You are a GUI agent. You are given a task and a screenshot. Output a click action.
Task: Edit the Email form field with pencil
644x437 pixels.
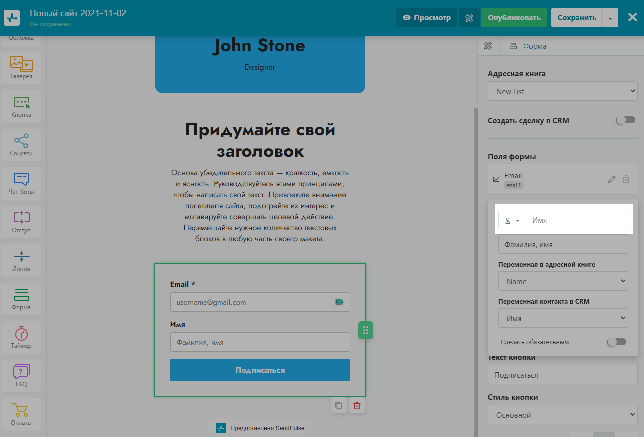click(611, 179)
